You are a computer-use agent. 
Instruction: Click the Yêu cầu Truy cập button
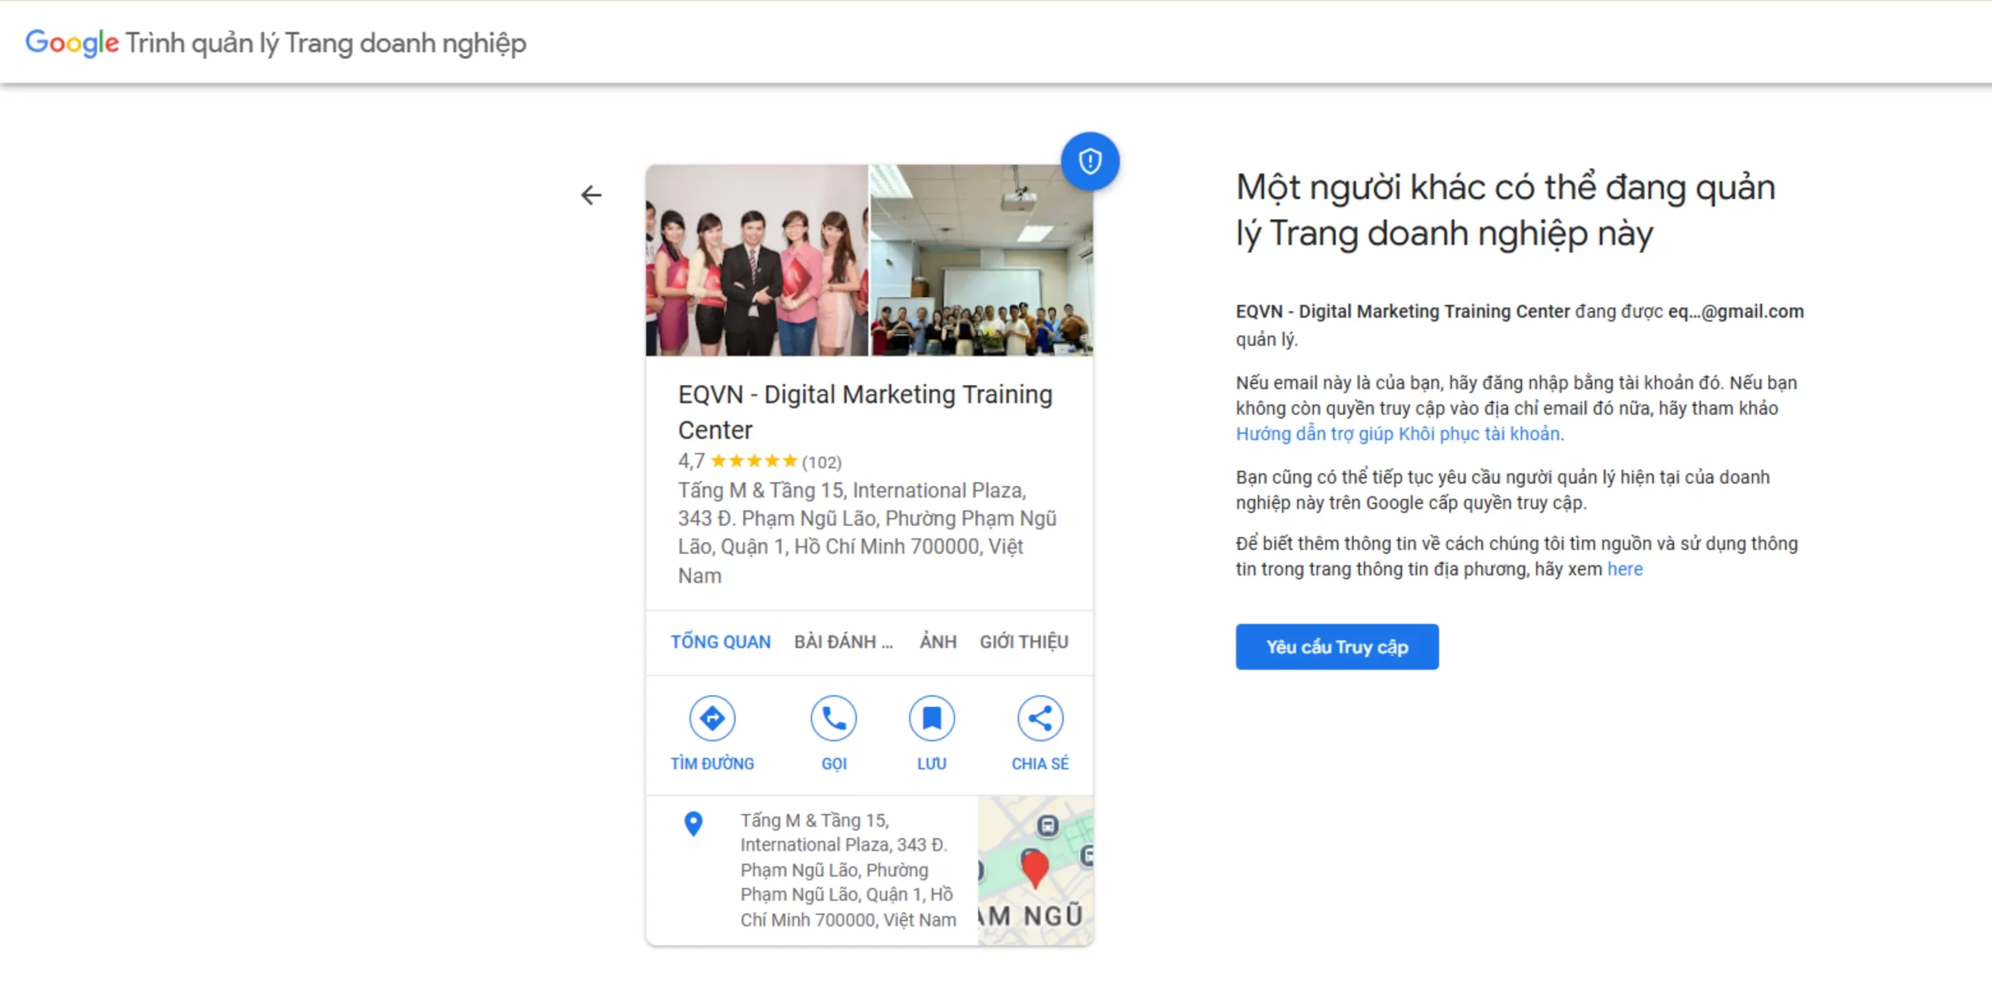pos(1336,646)
